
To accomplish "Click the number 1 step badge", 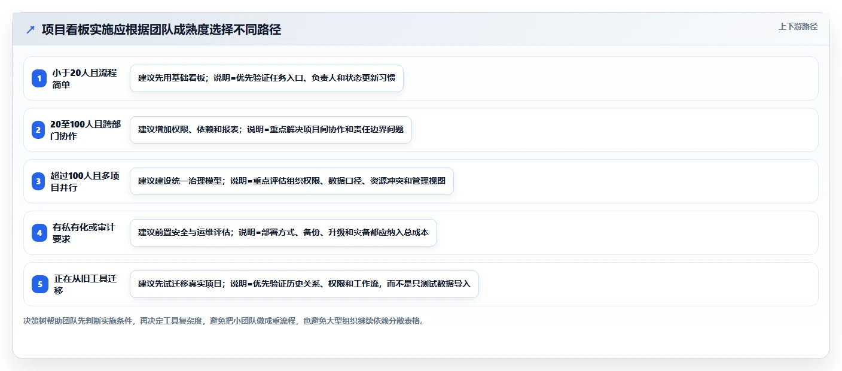I will pos(39,78).
